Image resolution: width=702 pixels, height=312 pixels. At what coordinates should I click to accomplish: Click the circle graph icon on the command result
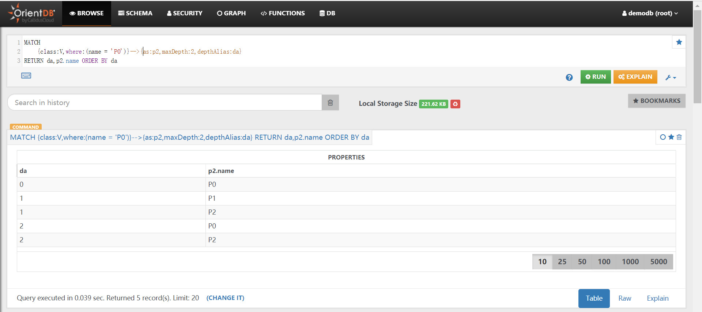(663, 137)
